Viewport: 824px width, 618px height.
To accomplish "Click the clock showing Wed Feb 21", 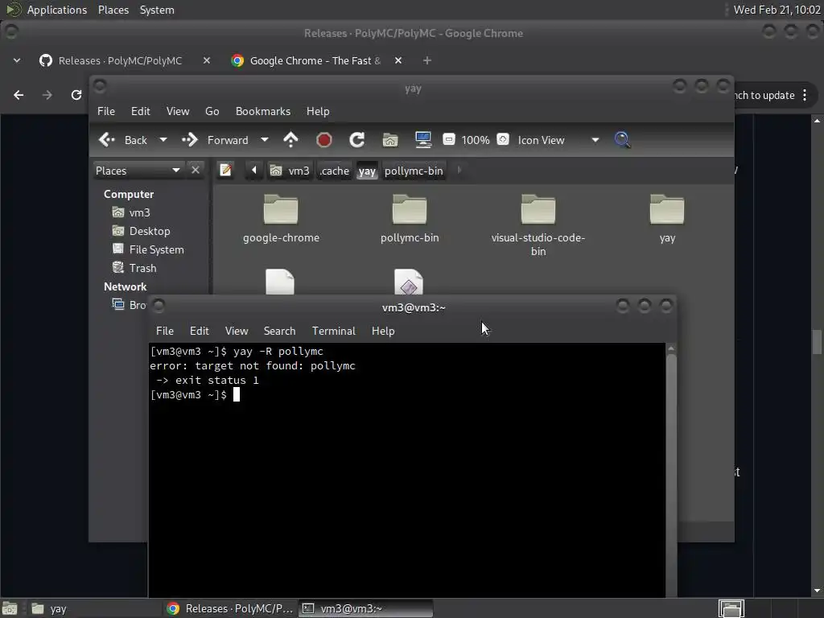I will pos(777,10).
